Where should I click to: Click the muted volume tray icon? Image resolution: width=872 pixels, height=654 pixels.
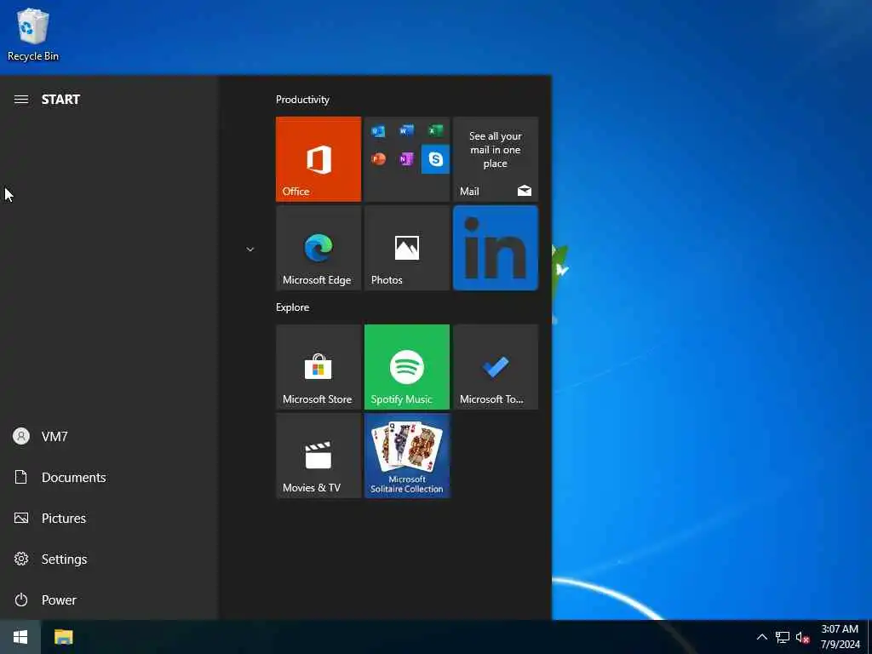(802, 637)
